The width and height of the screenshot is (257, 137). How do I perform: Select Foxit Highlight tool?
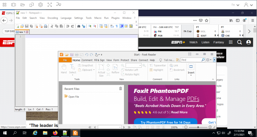[x=156, y=70]
